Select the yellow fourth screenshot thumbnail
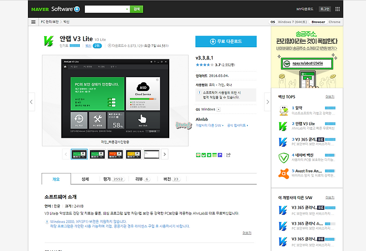Viewport: 366px width, 251px height. coord(134,154)
